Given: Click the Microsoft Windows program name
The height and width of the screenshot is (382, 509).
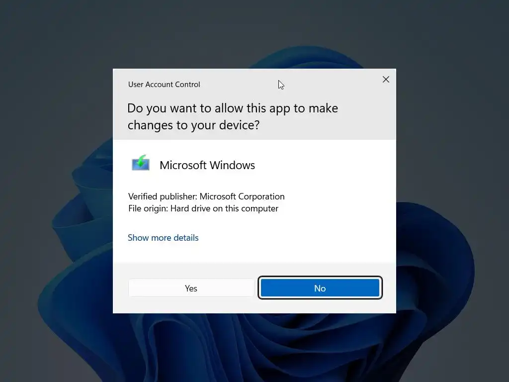Looking at the screenshot, I should (x=207, y=165).
